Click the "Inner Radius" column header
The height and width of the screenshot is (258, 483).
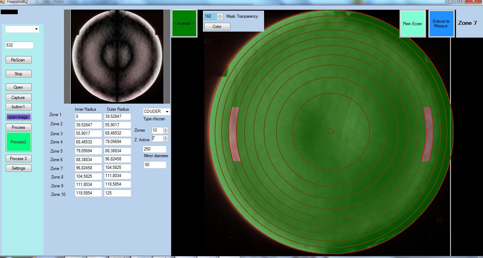pyautogui.click(x=86, y=109)
